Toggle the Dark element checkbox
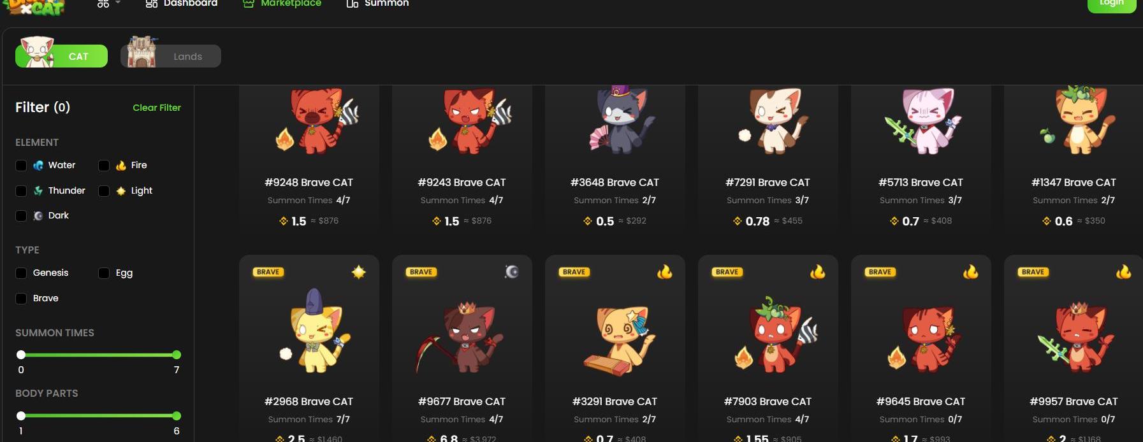Viewport: 1143px width, 442px height. [x=21, y=216]
